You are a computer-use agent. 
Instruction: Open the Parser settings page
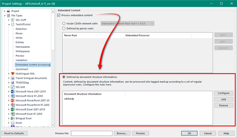(x=19, y=34)
